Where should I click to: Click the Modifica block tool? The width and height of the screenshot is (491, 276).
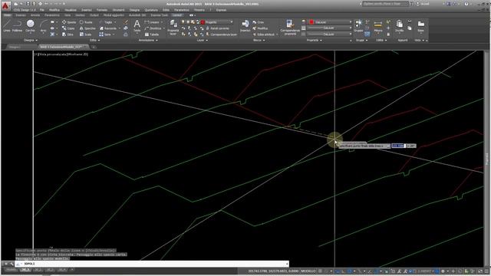260,28
